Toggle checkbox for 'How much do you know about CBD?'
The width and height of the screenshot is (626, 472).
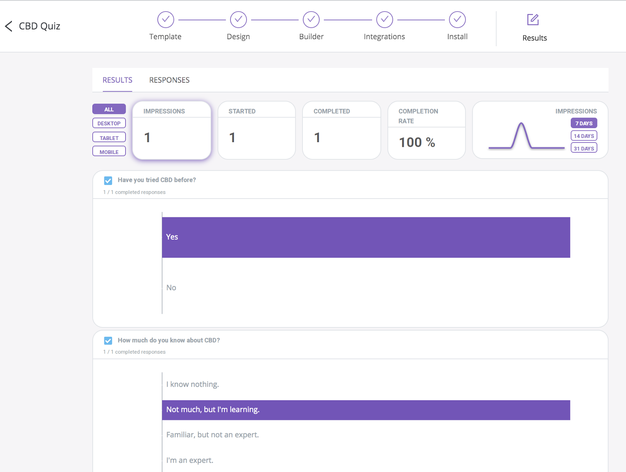click(108, 341)
